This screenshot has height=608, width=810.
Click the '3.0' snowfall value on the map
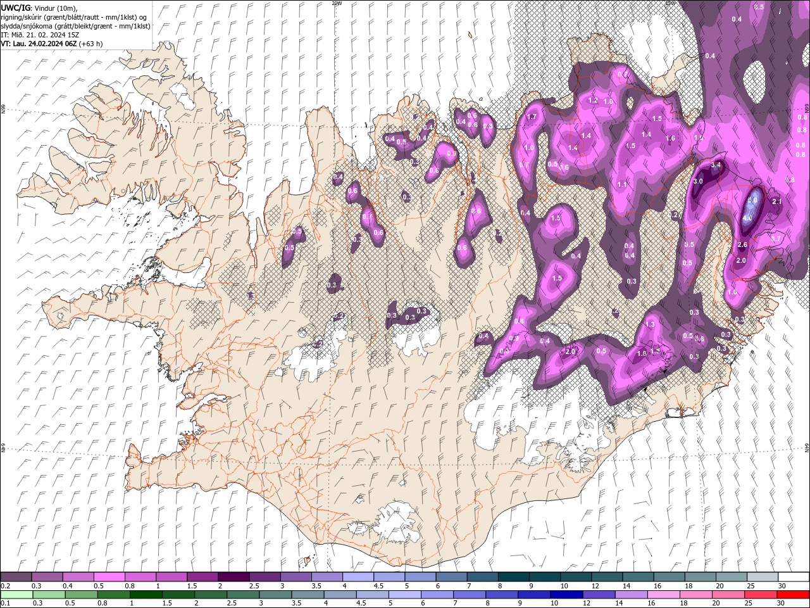point(698,181)
